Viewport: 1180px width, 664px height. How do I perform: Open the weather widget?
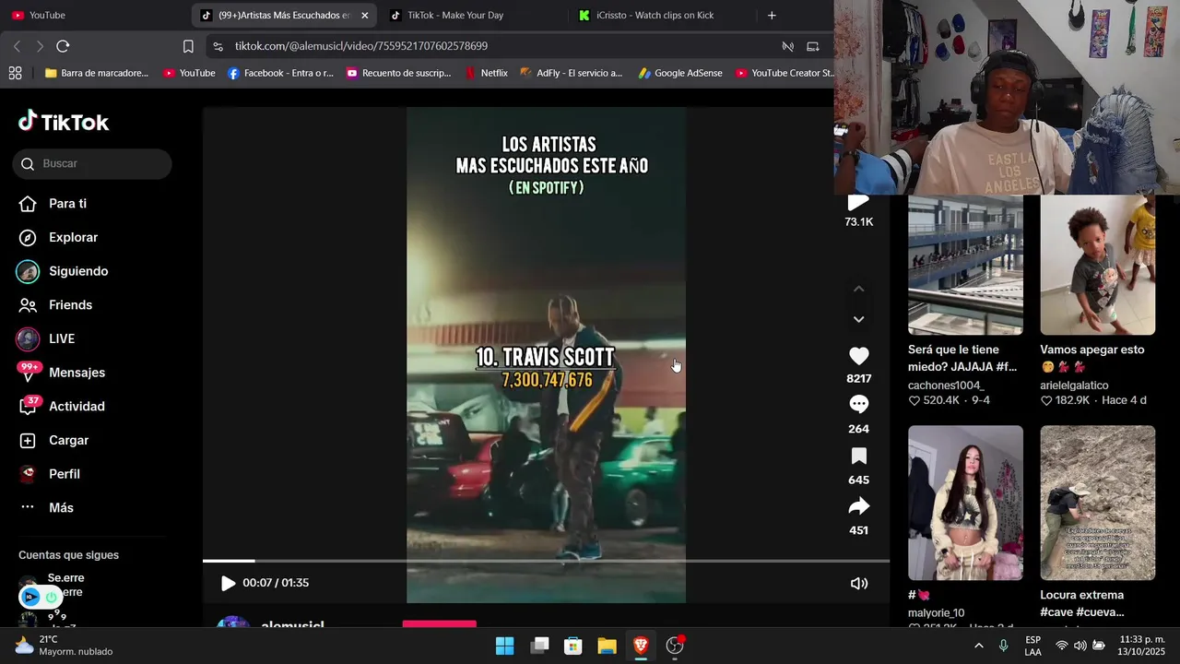65,646
